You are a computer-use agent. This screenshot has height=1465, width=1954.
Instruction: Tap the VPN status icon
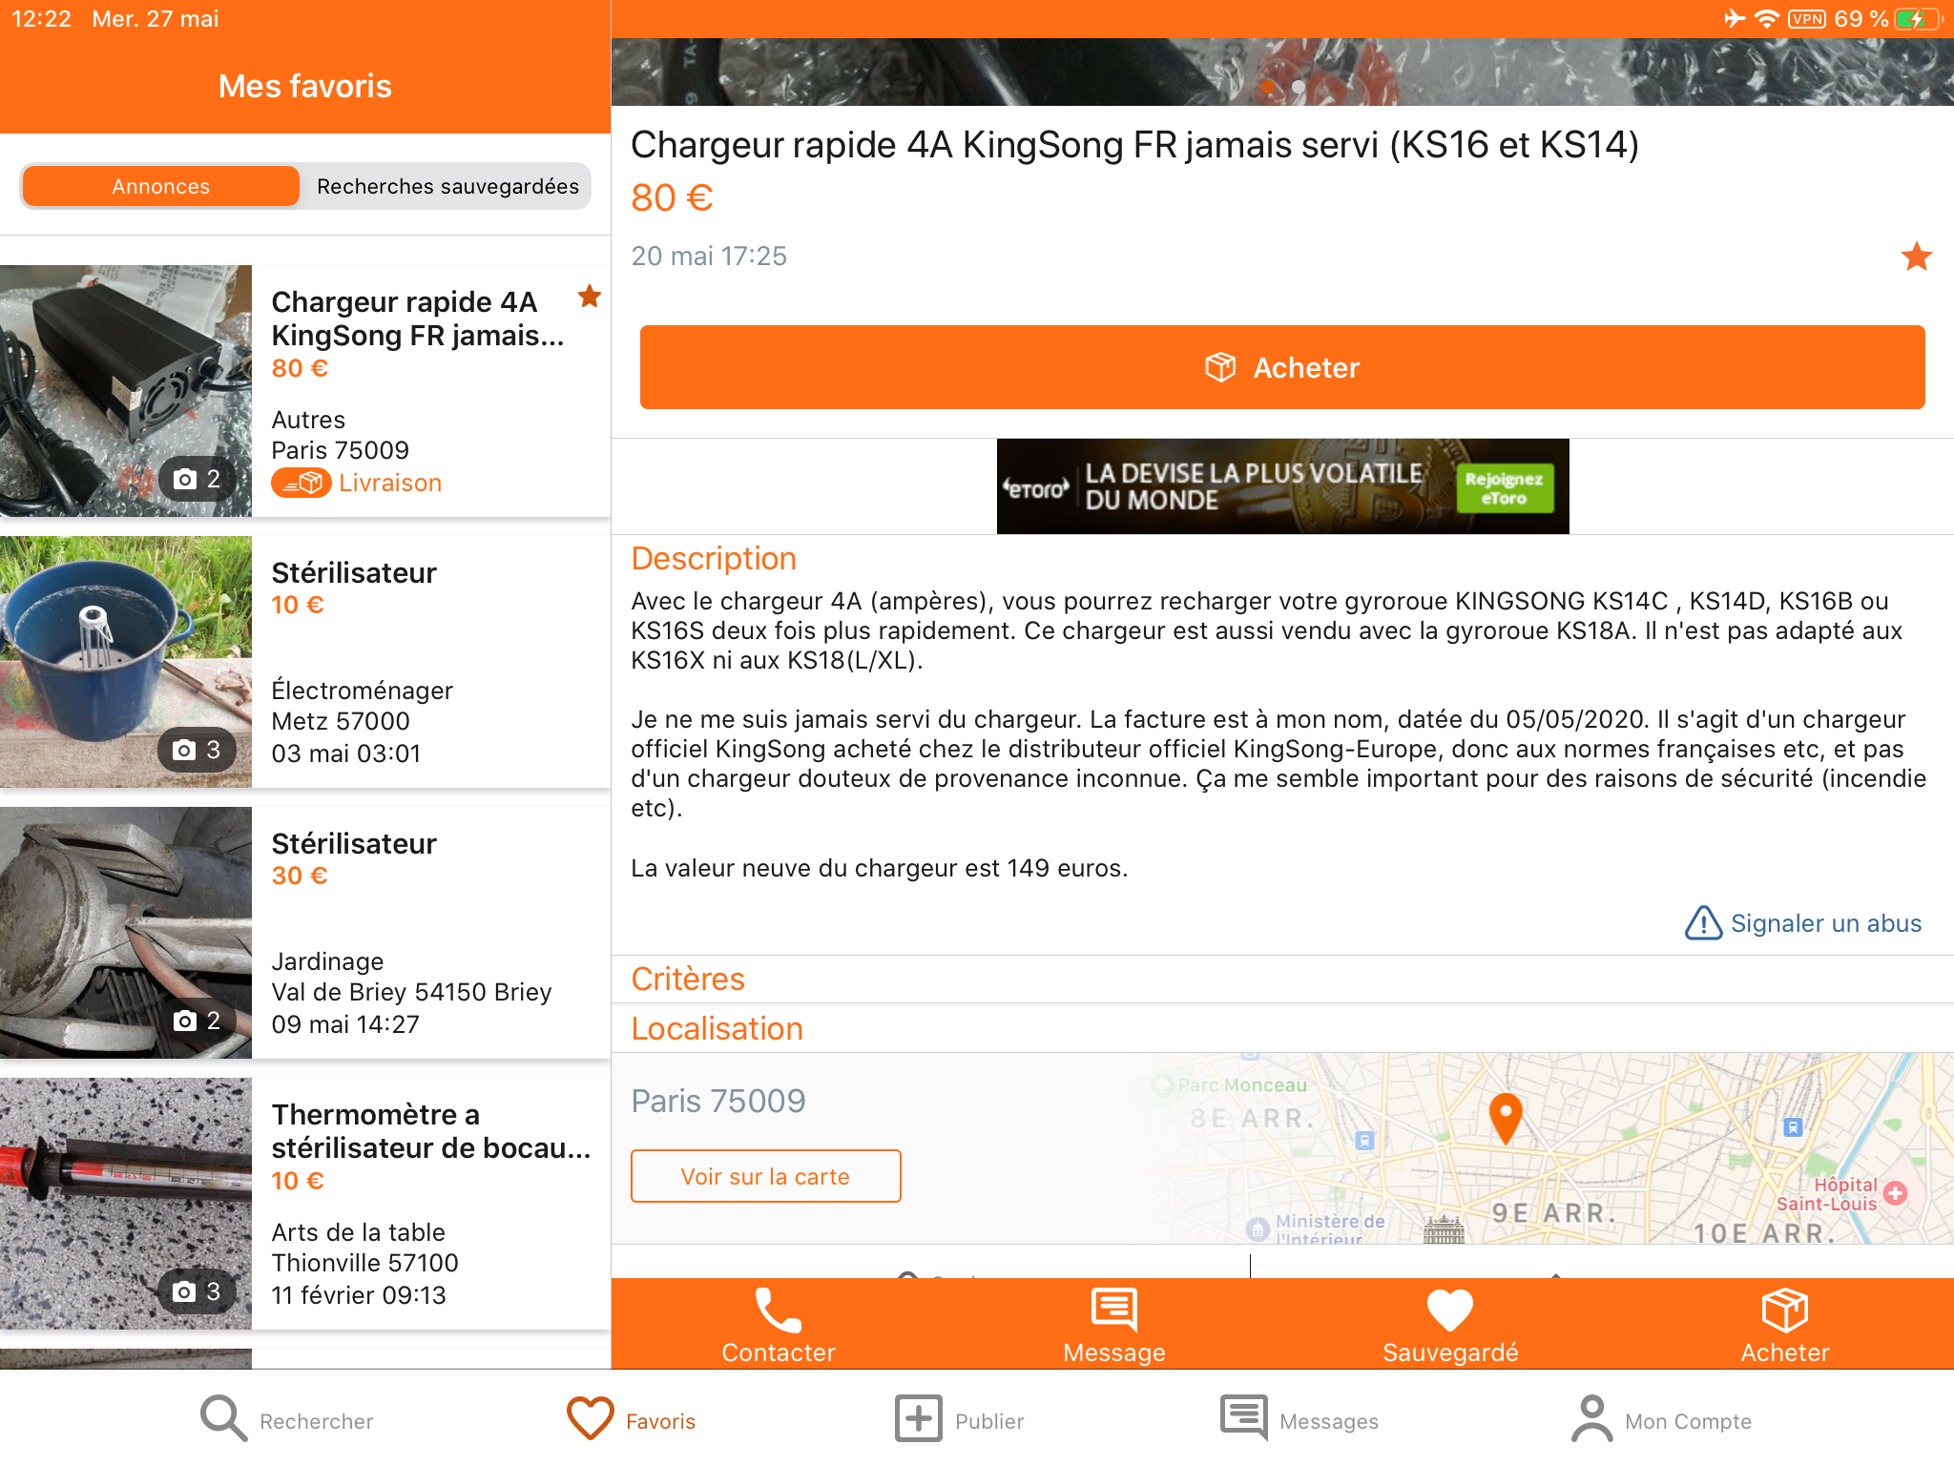click(x=1807, y=19)
